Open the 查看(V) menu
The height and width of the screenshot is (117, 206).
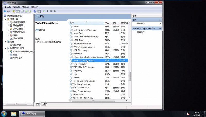click(x=25, y=7)
